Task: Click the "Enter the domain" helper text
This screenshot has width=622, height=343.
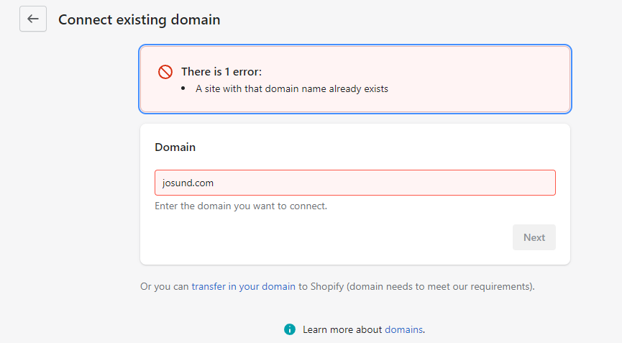Action: tap(241, 206)
